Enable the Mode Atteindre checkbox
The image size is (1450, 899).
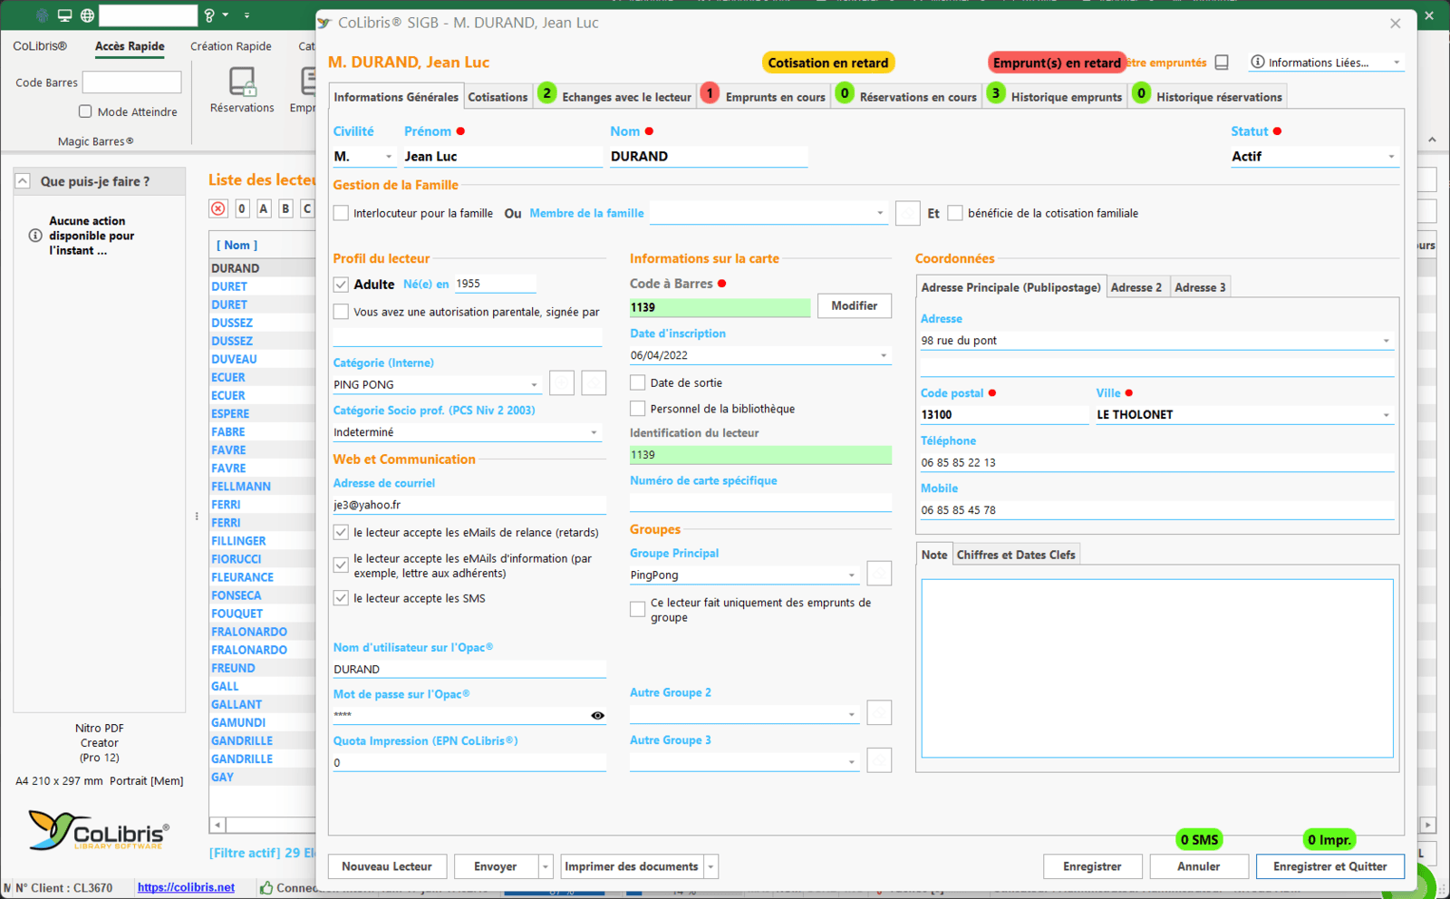point(85,111)
